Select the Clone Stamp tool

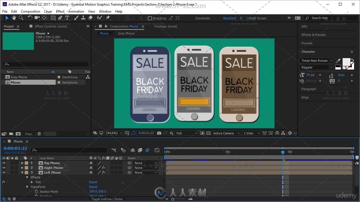coord(83,18)
